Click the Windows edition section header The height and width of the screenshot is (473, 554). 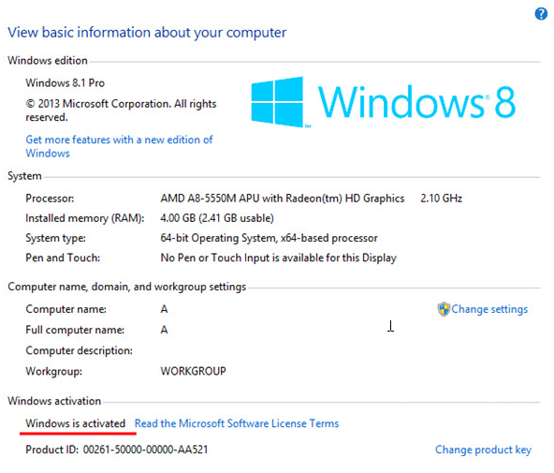click(48, 61)
